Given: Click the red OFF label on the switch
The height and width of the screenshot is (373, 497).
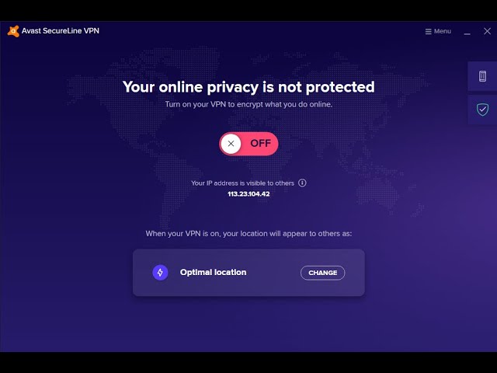Looking at the screenshot, I should pos(260,144).
